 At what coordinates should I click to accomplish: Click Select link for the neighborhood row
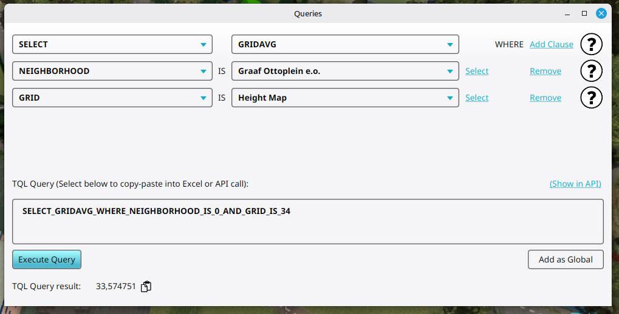[x=477, y=71]
